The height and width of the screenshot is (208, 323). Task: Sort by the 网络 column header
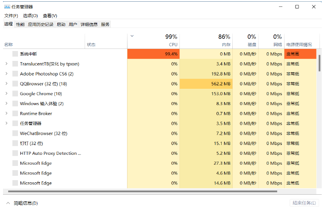(271, 41)
